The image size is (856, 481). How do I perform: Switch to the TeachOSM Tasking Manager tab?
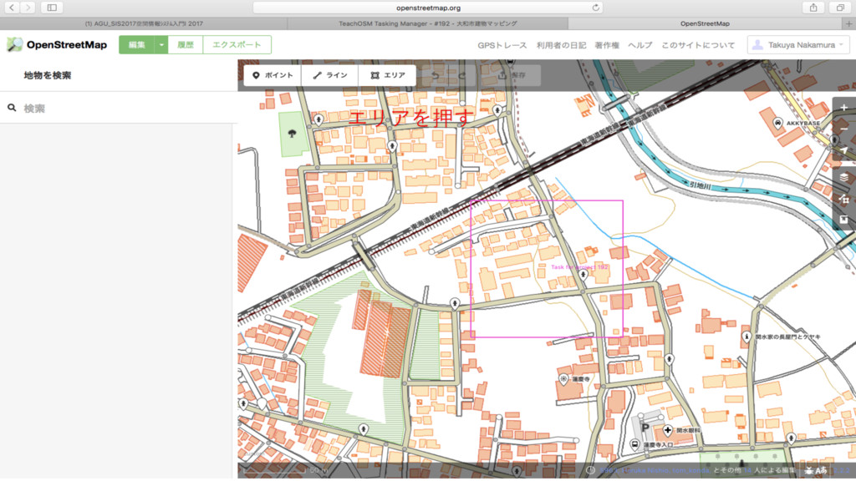[426, 24]
